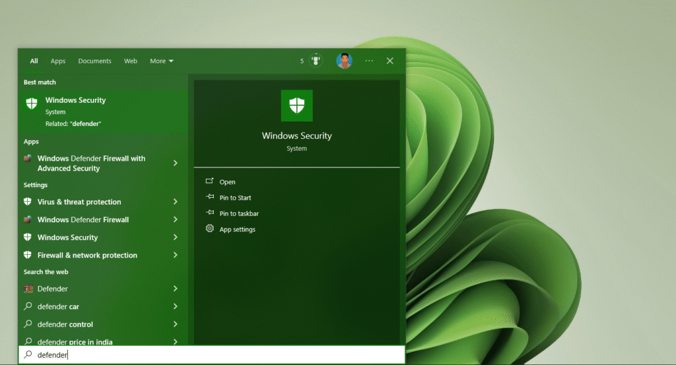Expand the Firewall & network protection arrow
This screenshot has height=365, width=676.
pyautogui.click(x=176, y=255)
